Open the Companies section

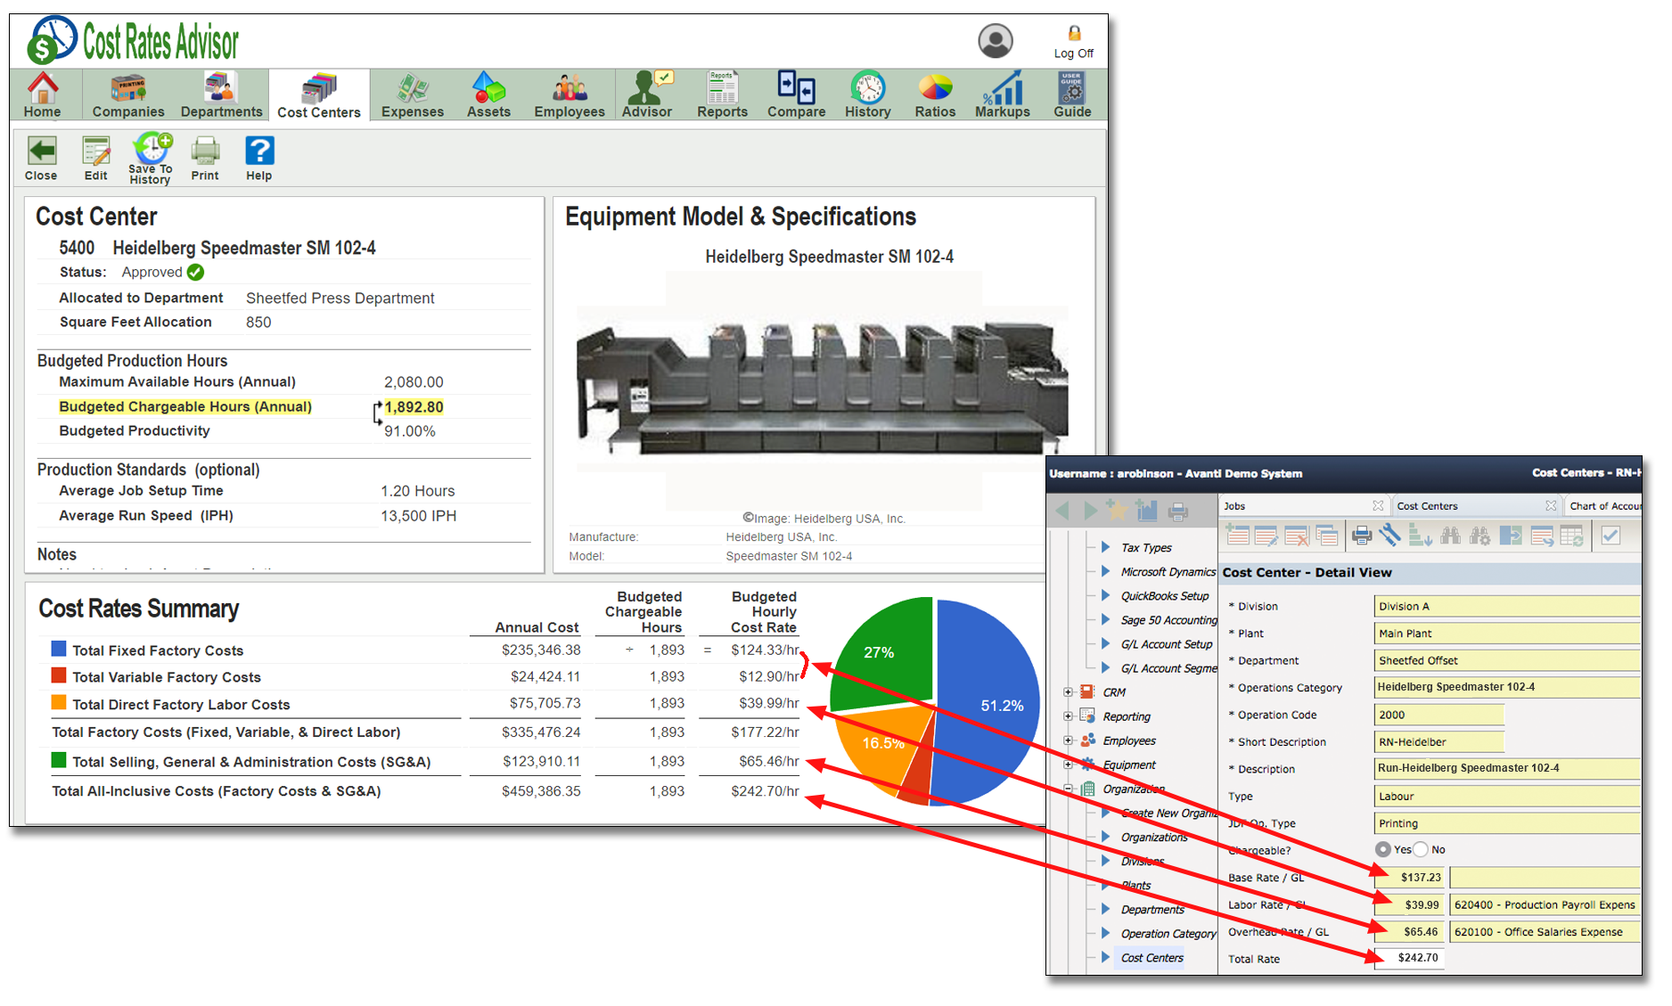(x=128, y=95)
